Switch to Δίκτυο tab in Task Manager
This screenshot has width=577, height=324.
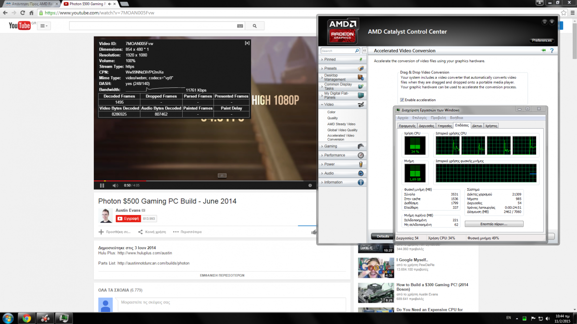477,125
